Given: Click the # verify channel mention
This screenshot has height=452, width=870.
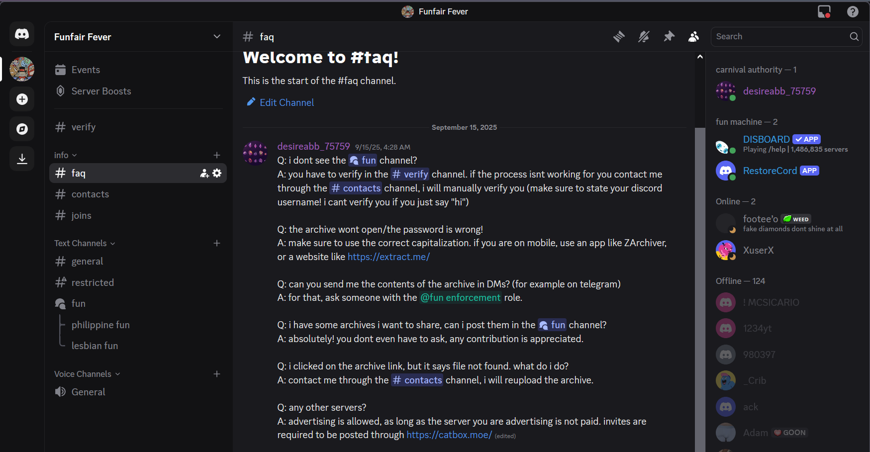Looking at the screenshot, I should [410, 174].
